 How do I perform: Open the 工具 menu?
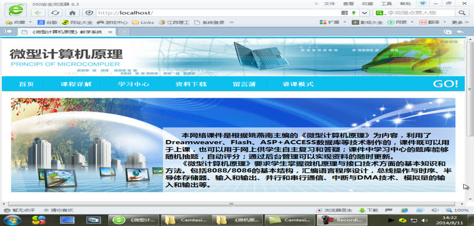[386, 3]
